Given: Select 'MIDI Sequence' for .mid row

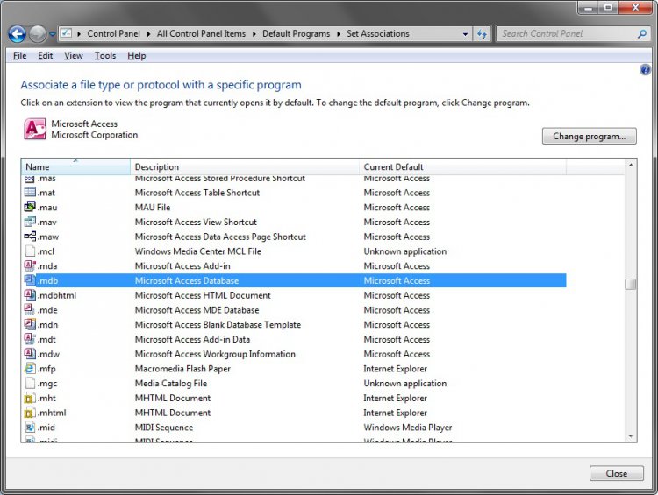Looking at the screenshot, I should 164,427.
